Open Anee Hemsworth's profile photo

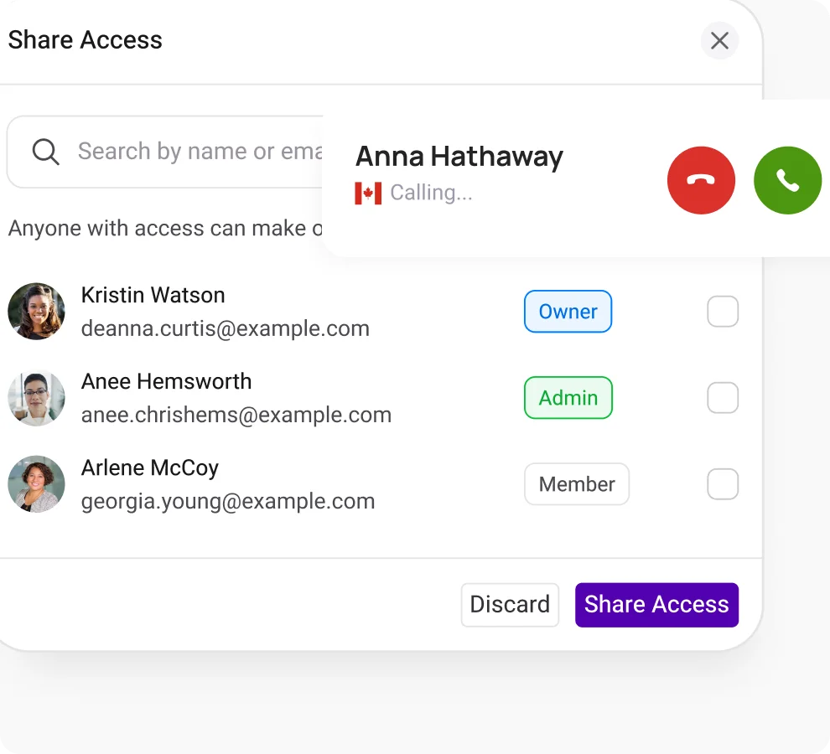pyautogui.click(x=37, y=398)
